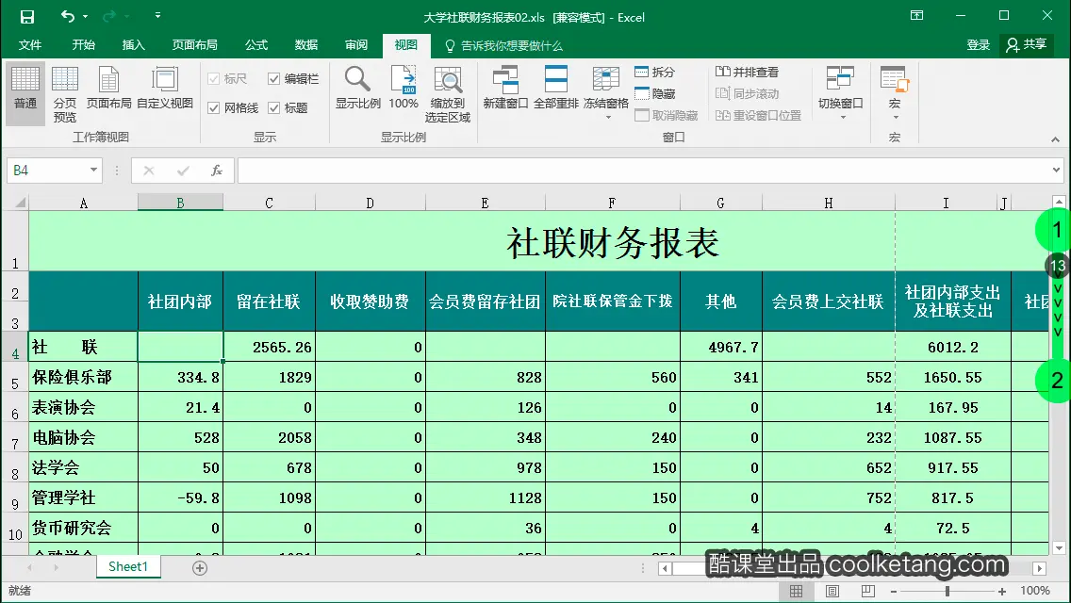
Task: Click horizontal scrollbar left arrow
Action: [x=665, y=568]
